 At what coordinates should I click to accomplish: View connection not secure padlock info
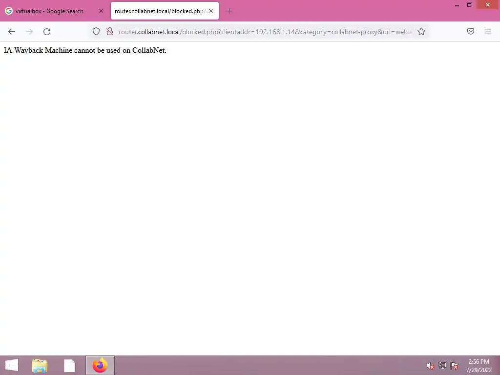click(110, 32)
